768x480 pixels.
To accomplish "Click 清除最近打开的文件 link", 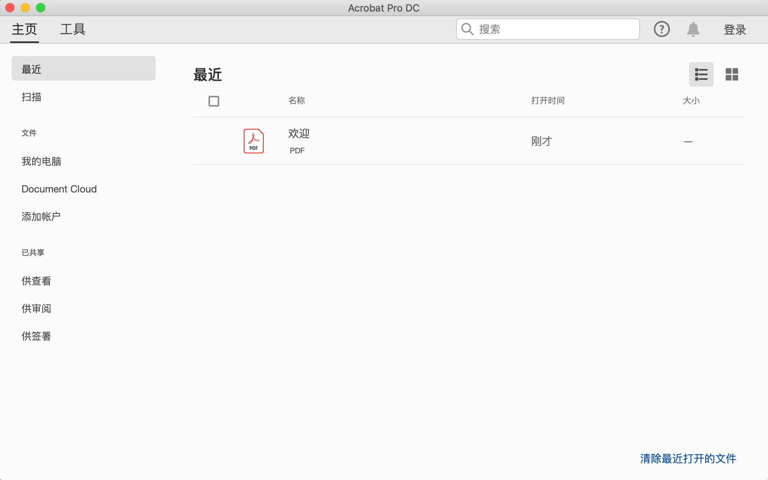I will click(x=688, y=459).
